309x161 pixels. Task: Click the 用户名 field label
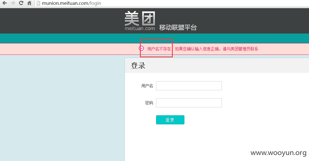pyautogui.click(x=147, y=86)
